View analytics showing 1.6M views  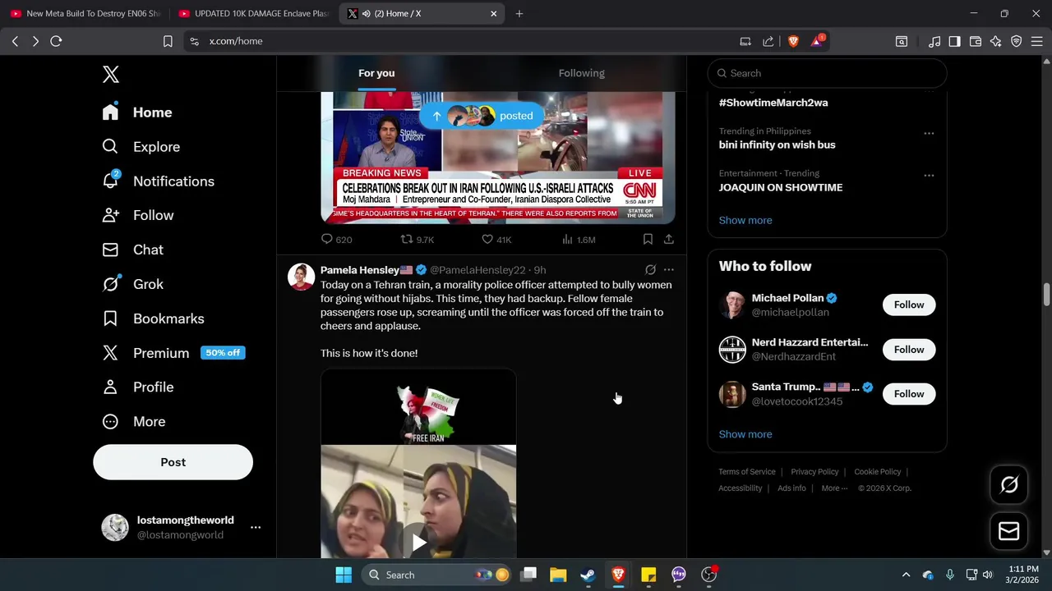pos(579,239)
